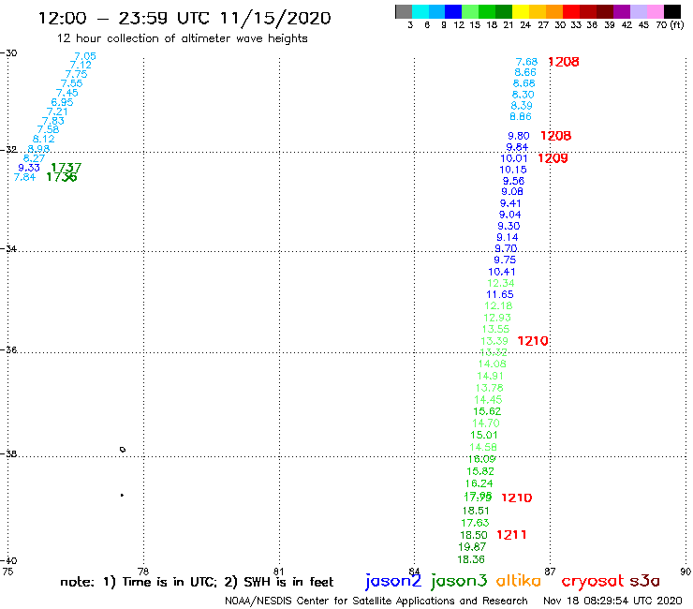Click the wave height value 18.36
Screen dimensions: 693x609
471,559
